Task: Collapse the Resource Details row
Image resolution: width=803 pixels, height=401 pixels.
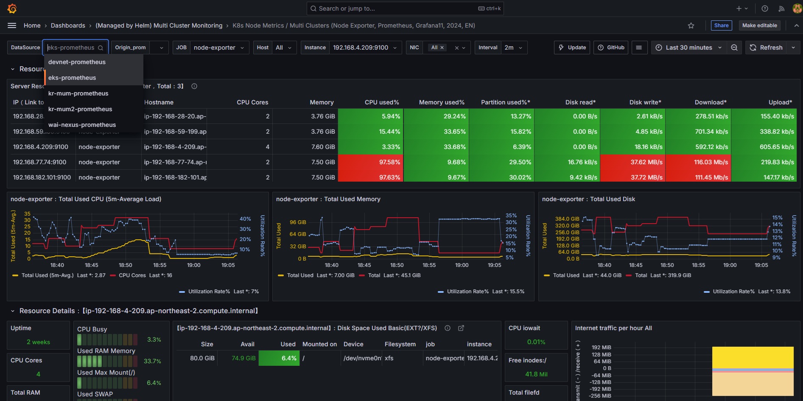Action: (13, 311)
